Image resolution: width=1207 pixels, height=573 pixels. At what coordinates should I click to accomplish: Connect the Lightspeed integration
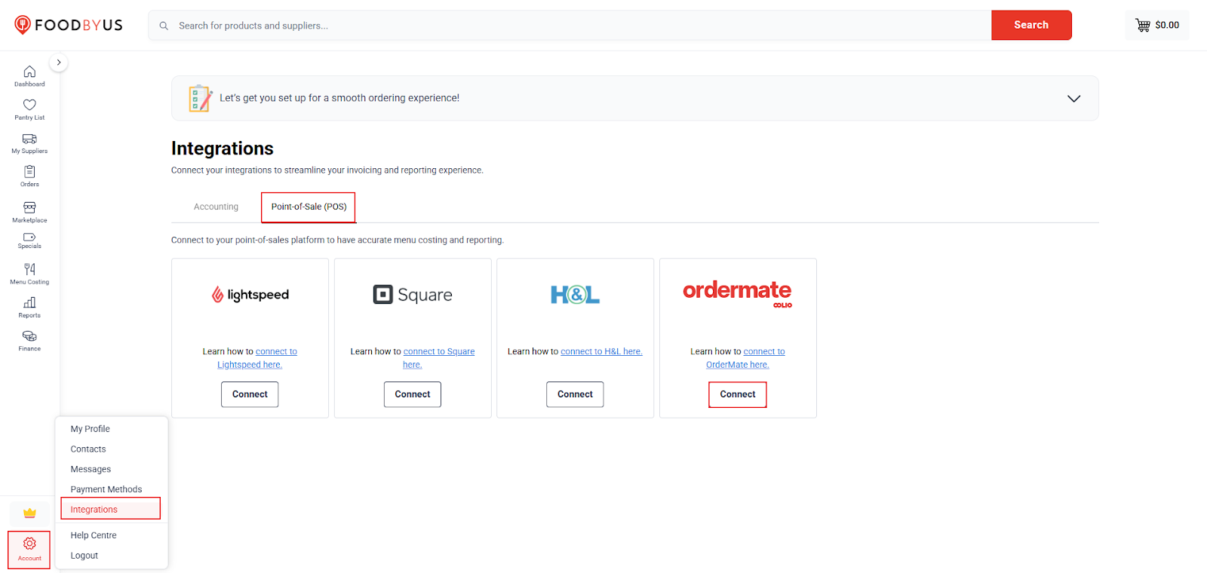click(x=250, y=394)
